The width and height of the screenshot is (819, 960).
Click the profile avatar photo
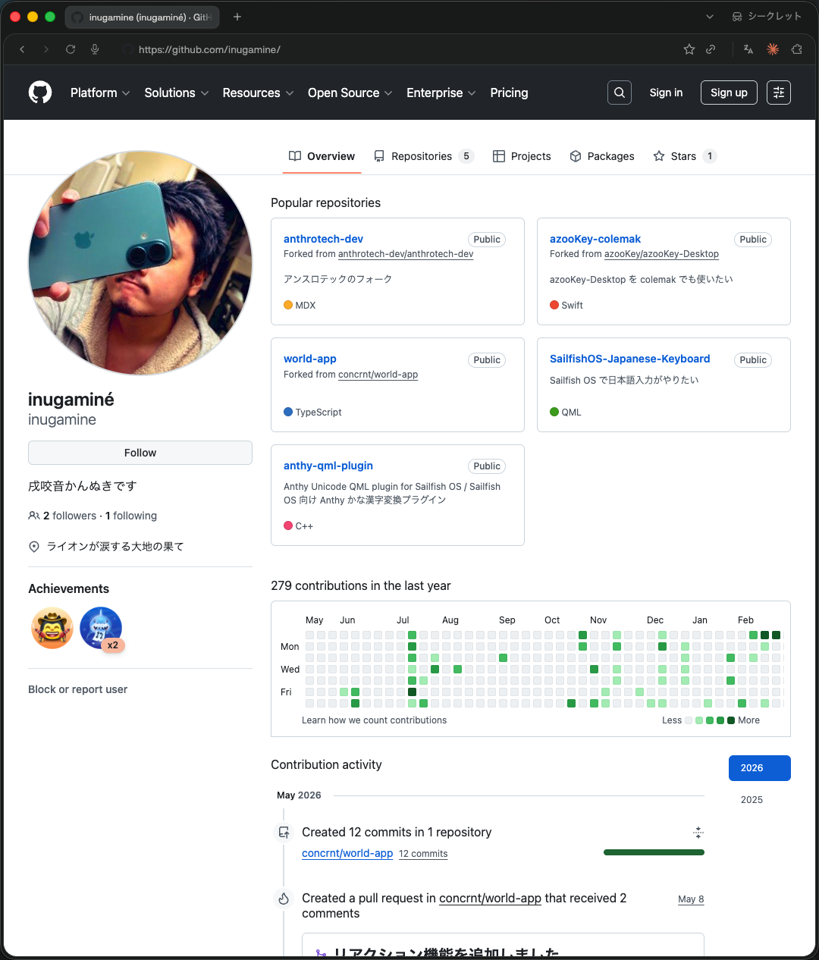(x=140, y=262)
